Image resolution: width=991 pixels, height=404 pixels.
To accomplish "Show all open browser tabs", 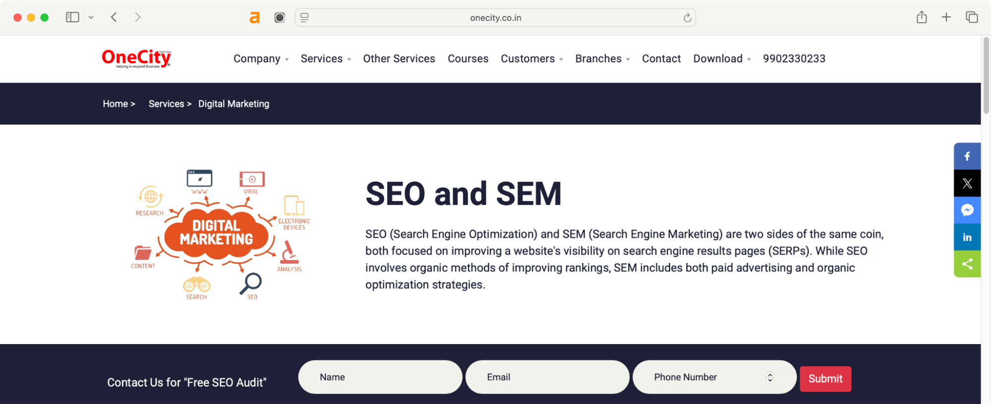I will click(971, 17).
